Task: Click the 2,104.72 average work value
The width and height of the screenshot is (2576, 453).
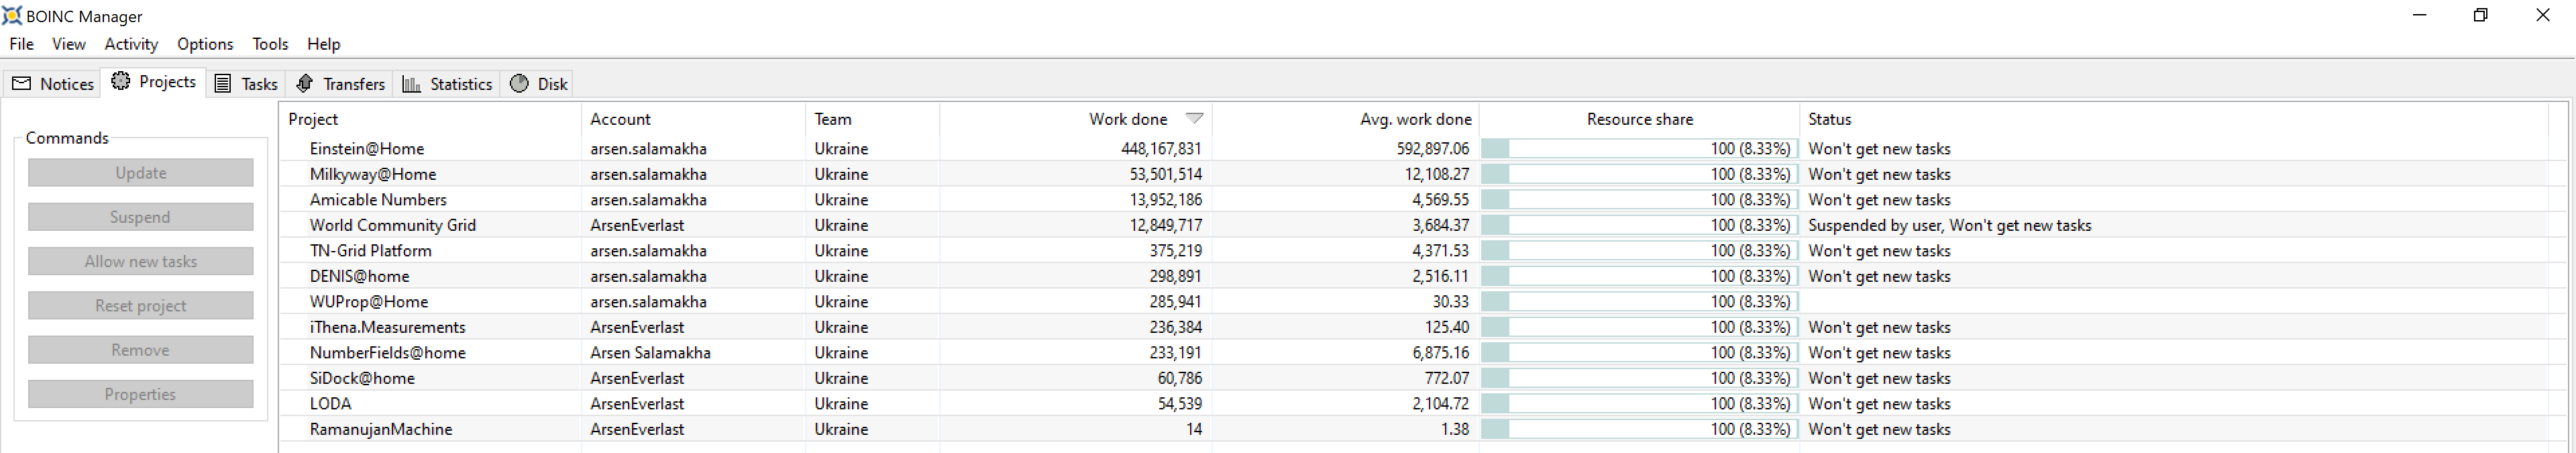Action: click(1441, 404)
